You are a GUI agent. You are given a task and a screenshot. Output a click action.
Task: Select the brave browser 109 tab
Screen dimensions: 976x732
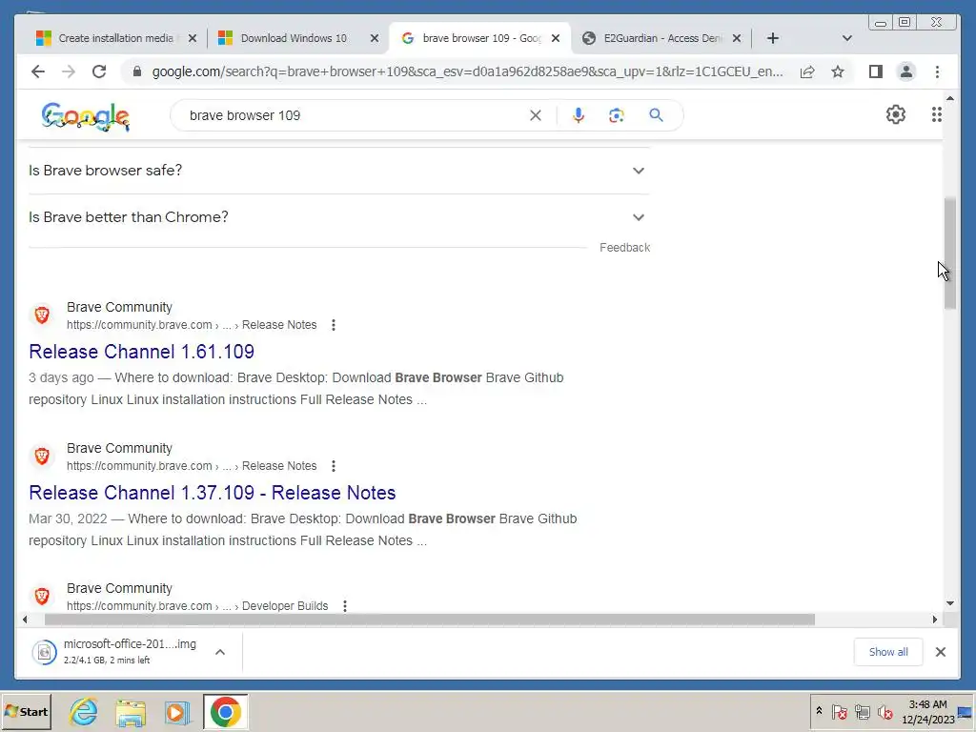click(x=473, y=38)
